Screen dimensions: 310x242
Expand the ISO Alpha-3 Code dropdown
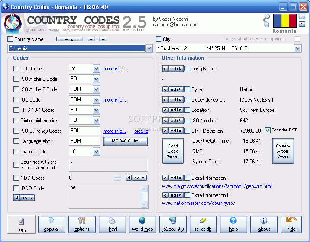(96, 89)
